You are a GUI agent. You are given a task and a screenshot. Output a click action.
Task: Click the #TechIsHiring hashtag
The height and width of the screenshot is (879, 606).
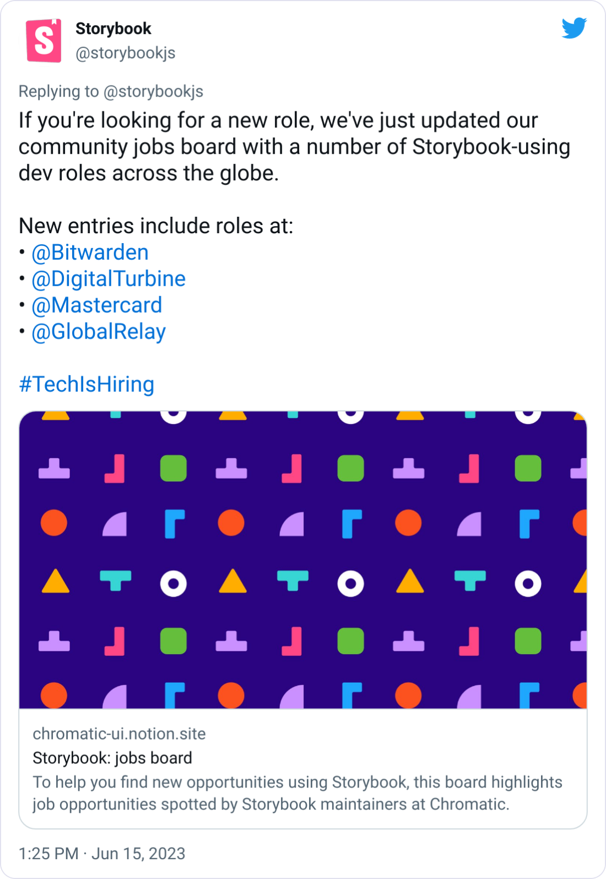(x=85, y=384)
